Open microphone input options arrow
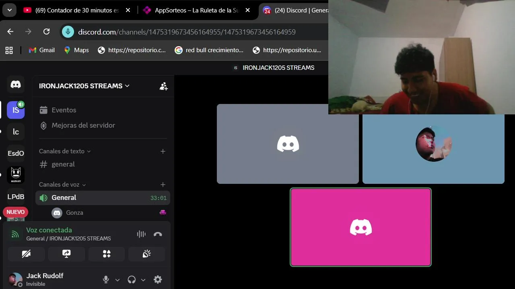Screen dimensions: 515x289 (x=117, y=280)
